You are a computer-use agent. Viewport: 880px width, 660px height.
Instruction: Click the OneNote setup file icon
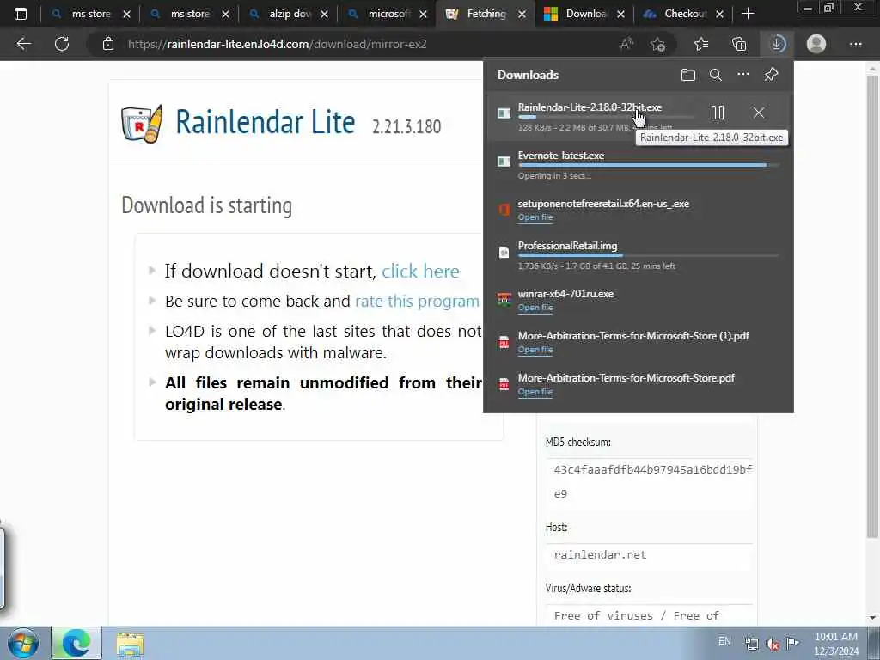(x=504, y=210)
